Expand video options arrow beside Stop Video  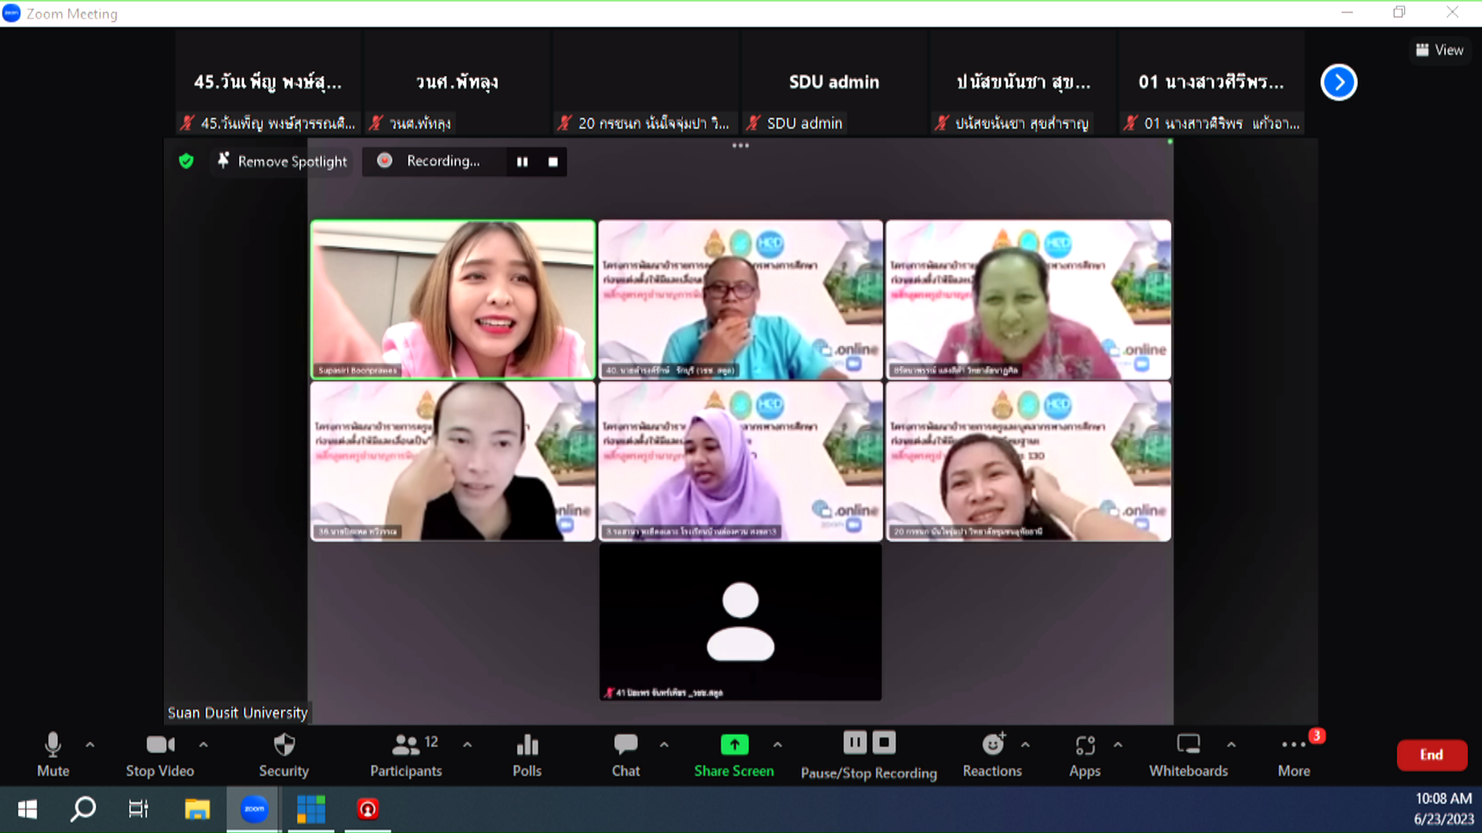point(204,745)
